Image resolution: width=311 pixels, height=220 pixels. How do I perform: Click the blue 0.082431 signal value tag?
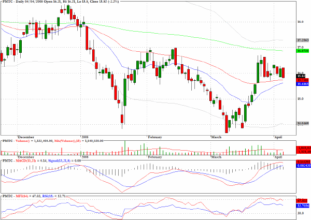coord(303,165)
